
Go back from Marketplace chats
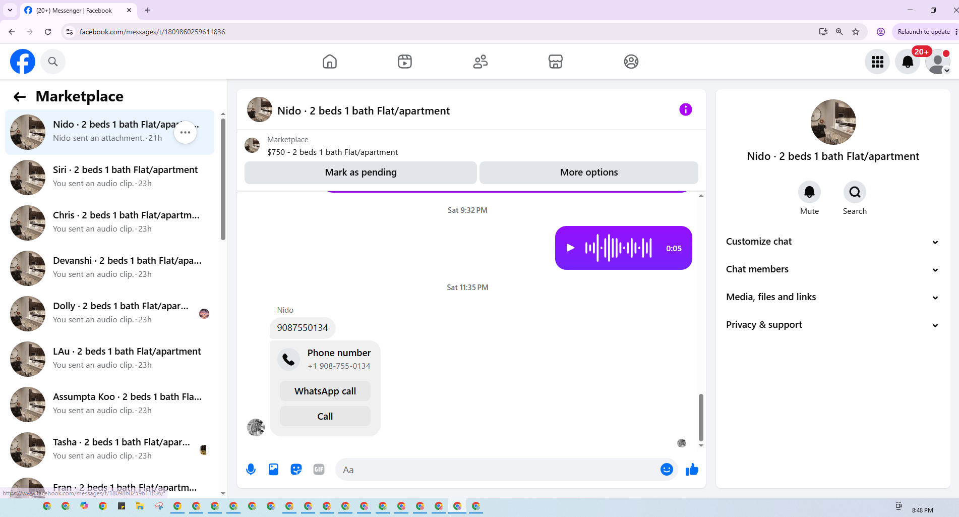[20, 97]
